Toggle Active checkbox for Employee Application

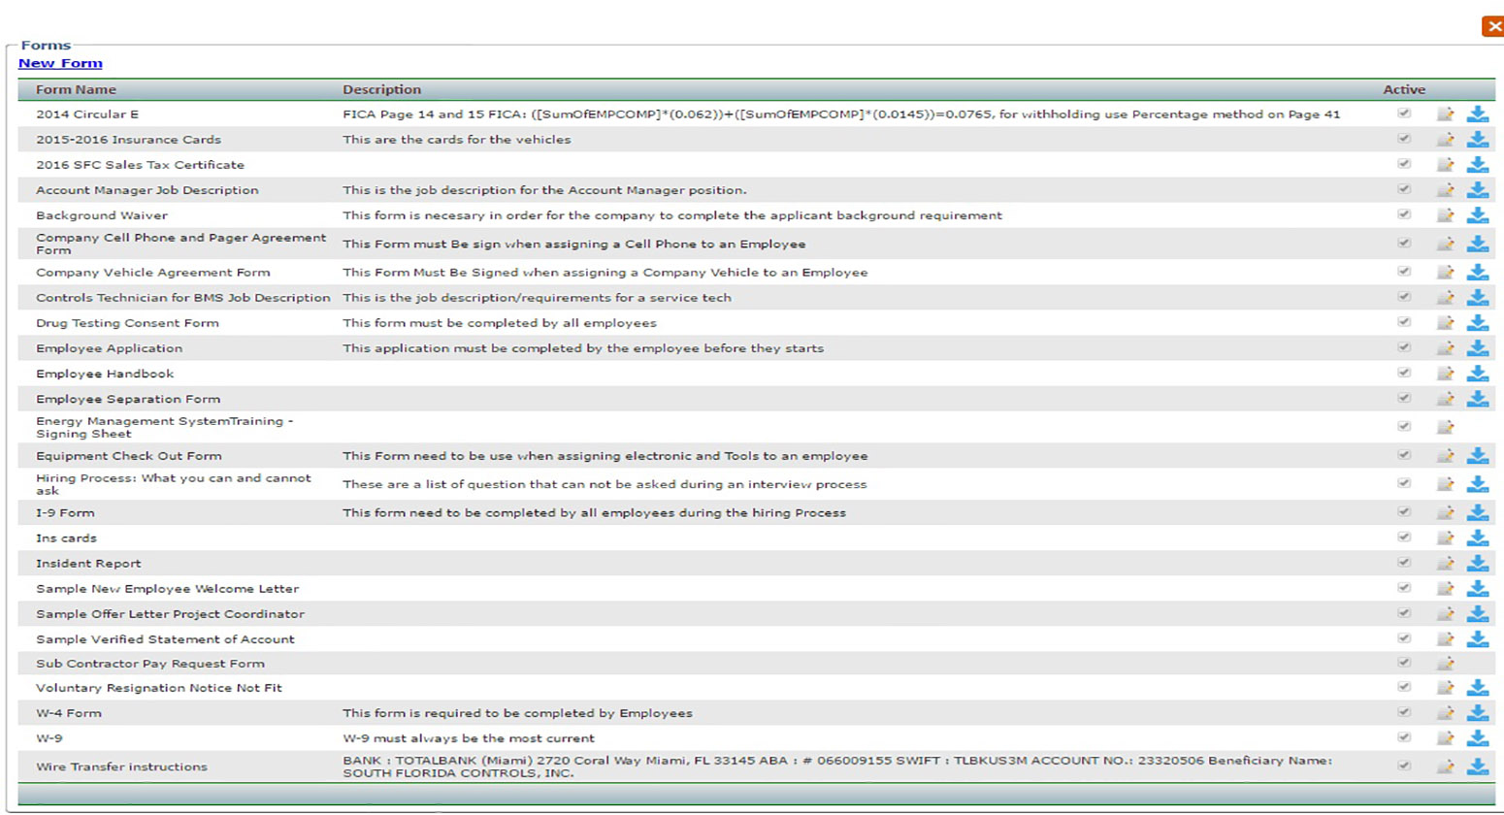point(1403,347)
